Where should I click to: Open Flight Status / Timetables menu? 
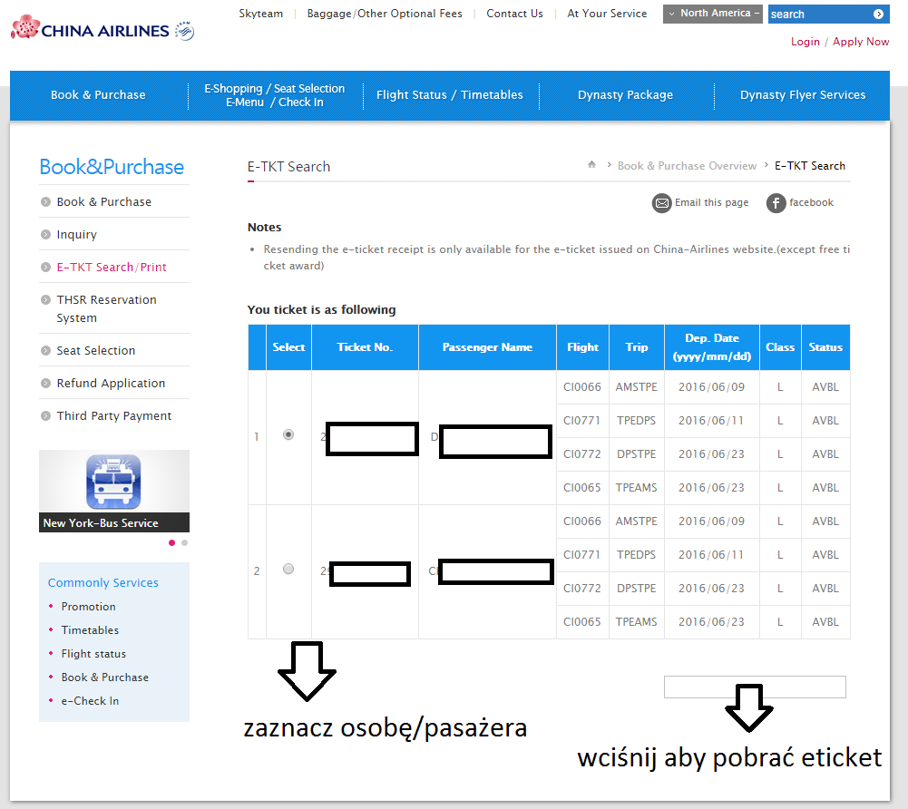click(449, 95)
